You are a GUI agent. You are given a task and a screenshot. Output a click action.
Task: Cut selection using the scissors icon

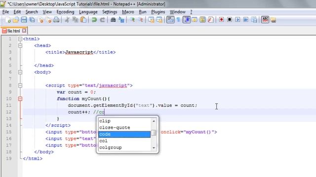pyautogui.click(x=67, y=20)
